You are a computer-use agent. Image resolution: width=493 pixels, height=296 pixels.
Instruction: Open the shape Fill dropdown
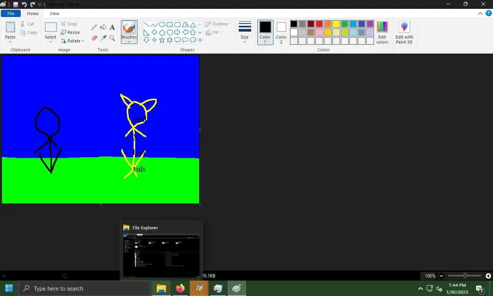click(x=214, y=32)
